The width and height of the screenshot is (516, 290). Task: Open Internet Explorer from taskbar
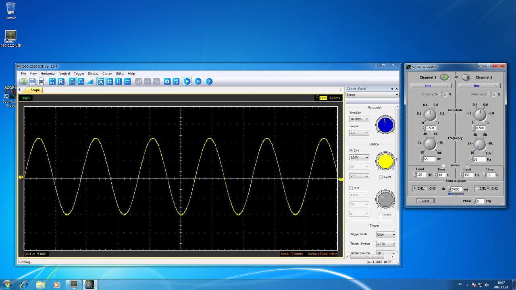coord(24,285)
